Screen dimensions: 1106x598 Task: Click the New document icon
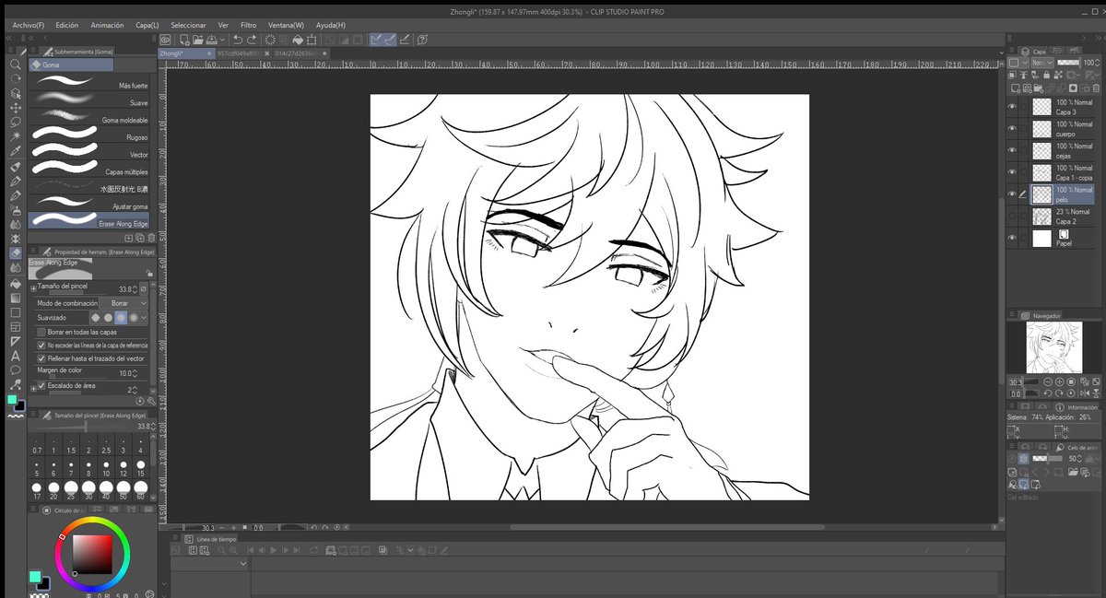coord(184,40)
